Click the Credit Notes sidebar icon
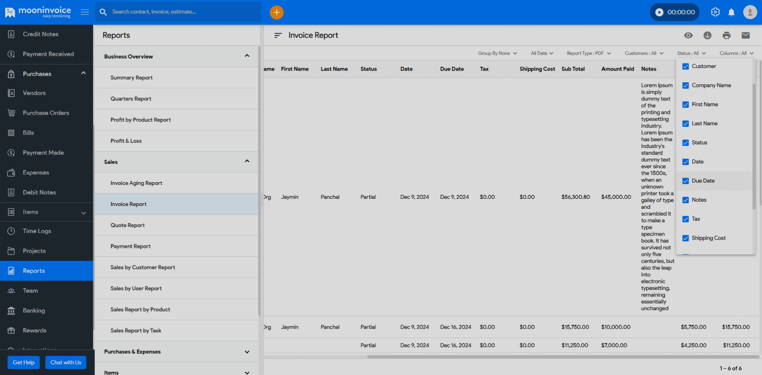762x375 pixels. coord(11,34)
